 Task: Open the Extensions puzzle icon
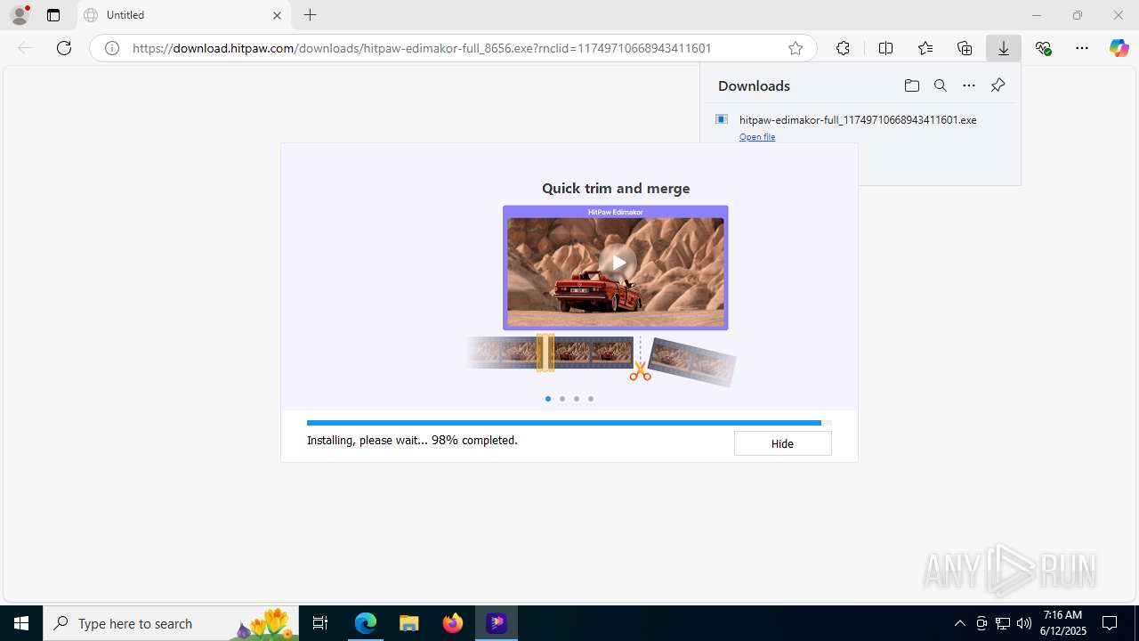click(x=843, y=48)
